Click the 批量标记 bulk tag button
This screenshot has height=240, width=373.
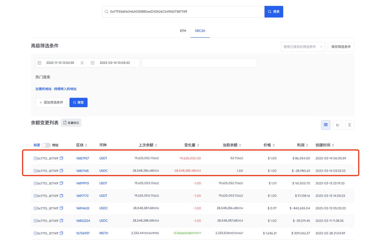tap(71, 123)
